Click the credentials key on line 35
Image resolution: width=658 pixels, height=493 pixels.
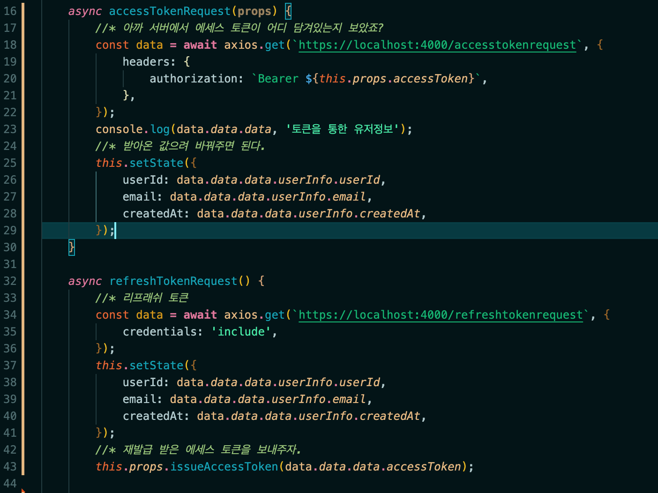pyautogui.click(x=159, y=332)
